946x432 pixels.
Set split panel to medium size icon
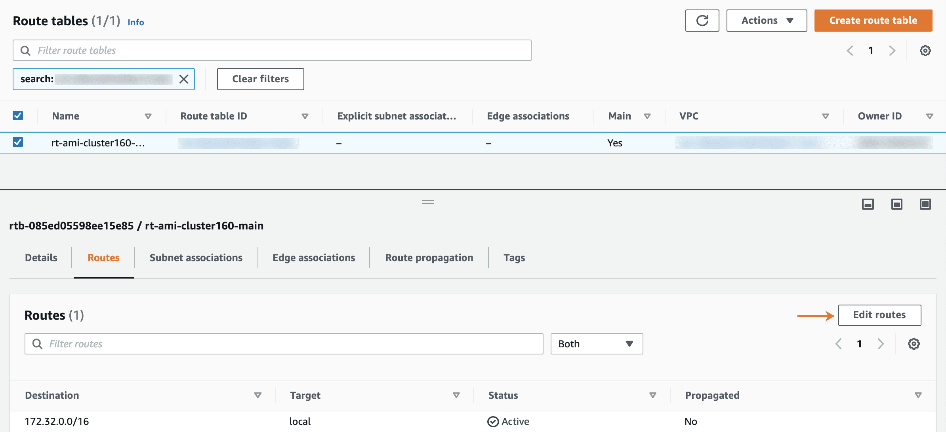[896, 204]
